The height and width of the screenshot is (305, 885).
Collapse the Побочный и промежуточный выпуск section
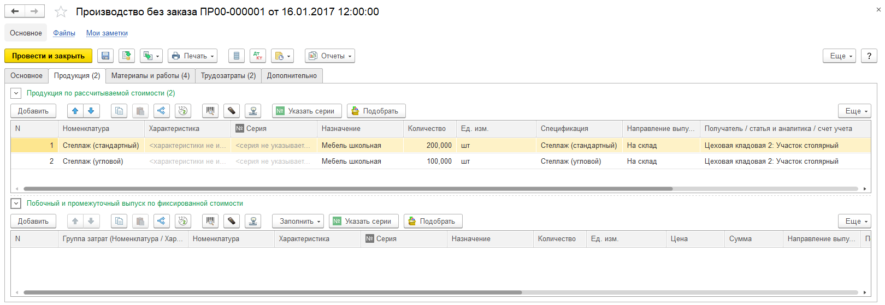click(16, 204)
